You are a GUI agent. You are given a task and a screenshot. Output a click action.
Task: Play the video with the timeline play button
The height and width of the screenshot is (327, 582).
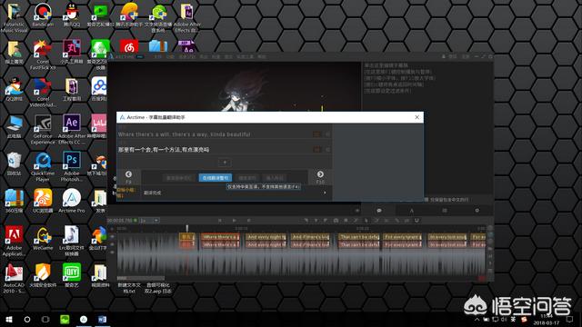[x=235, y=220]
